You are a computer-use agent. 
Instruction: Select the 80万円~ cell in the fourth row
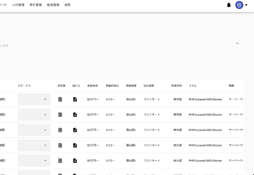coord(93,145)
